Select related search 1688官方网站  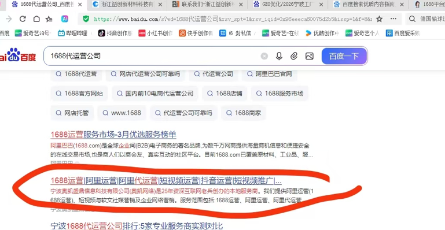click(x=79, y=94)
